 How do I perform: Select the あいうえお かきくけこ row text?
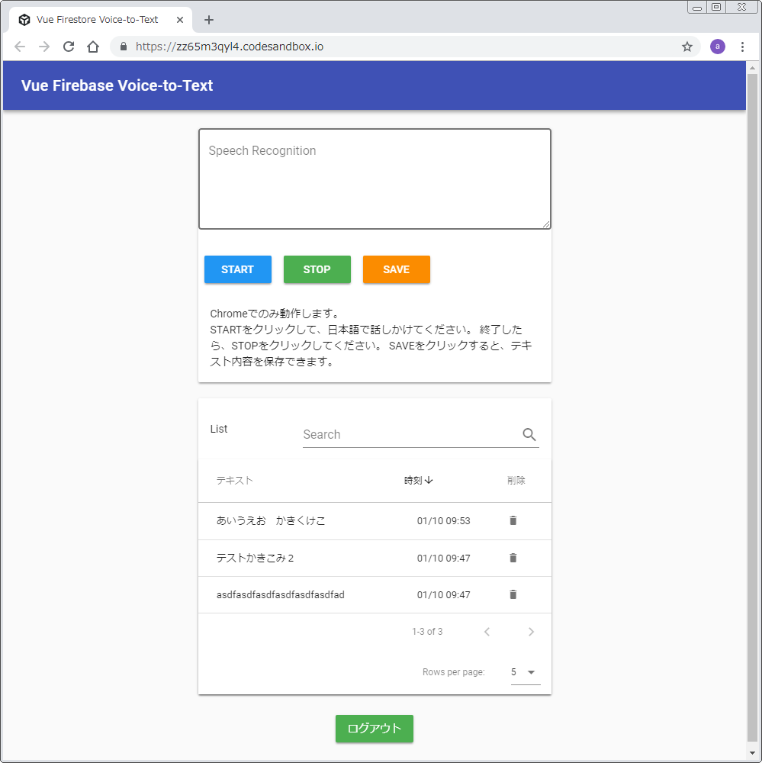[271, 520]
